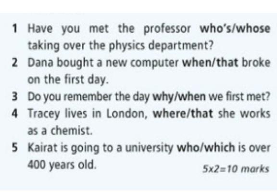Click the question number 1

click(x=15, y=29)
